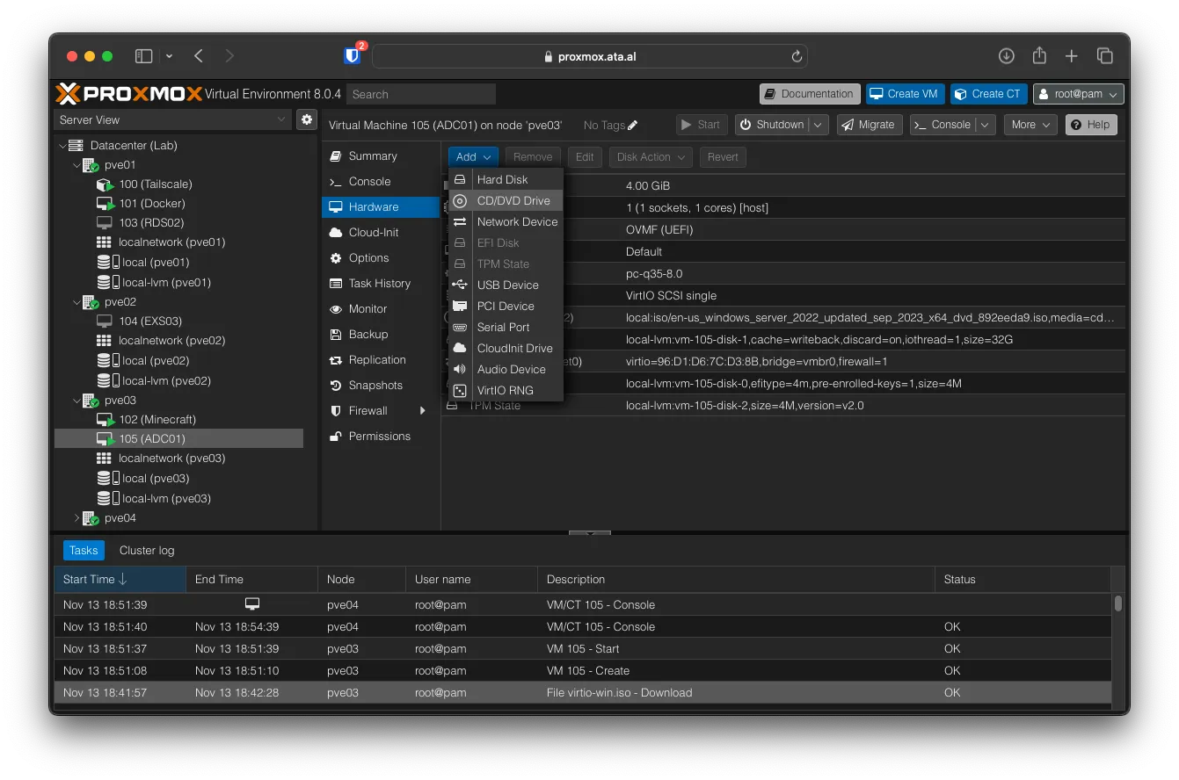This screenshot has height=780, width=1179.
Task: Click the proxmox.ata.al address bar
Action: pos(590,56)
